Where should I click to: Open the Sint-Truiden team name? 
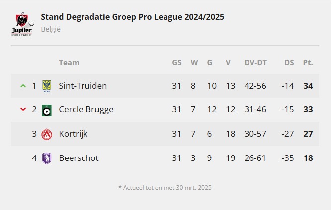83,86
